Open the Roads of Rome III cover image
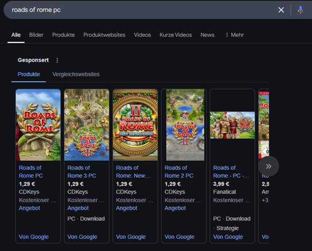This screenshot has height=251, width=312. 87,124
